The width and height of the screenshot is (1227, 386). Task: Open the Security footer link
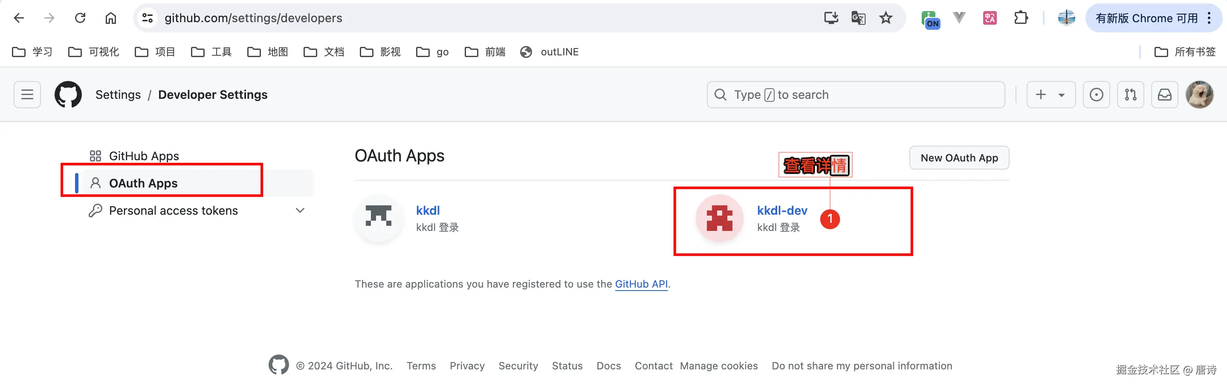pyautogui.click(x=518, y=366)
